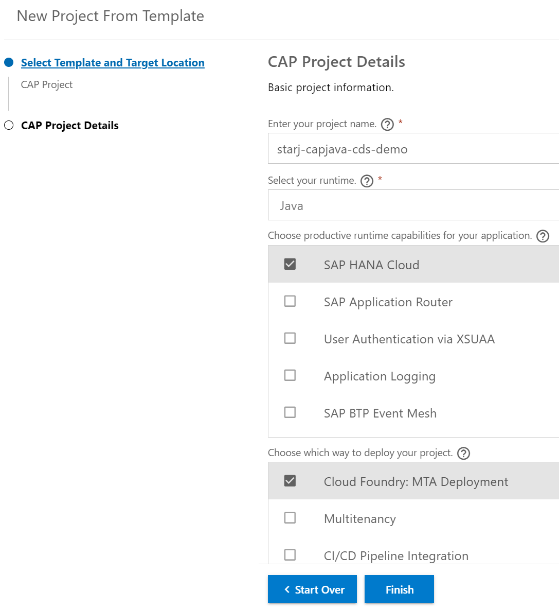Click the SAP Application Router label
The height and width of the screenshot is (609, 559).
(388, 302)
